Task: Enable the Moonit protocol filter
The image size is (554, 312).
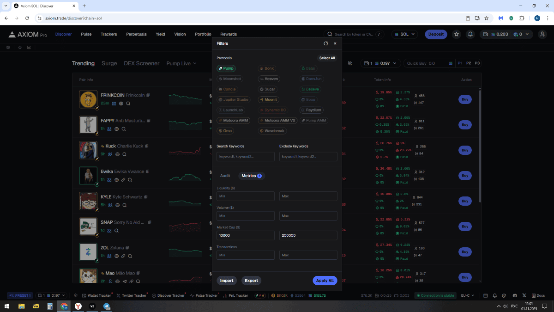Action: 268,99
